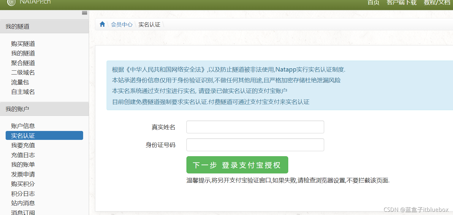
Task: Click 实名认证 in the breadcrumb
Action: click(x=149, y=24)
